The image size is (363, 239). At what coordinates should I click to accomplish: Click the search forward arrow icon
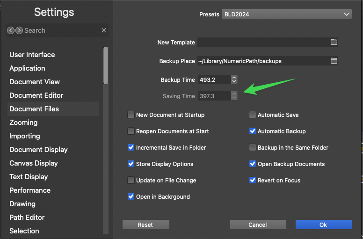pos(19,30)
